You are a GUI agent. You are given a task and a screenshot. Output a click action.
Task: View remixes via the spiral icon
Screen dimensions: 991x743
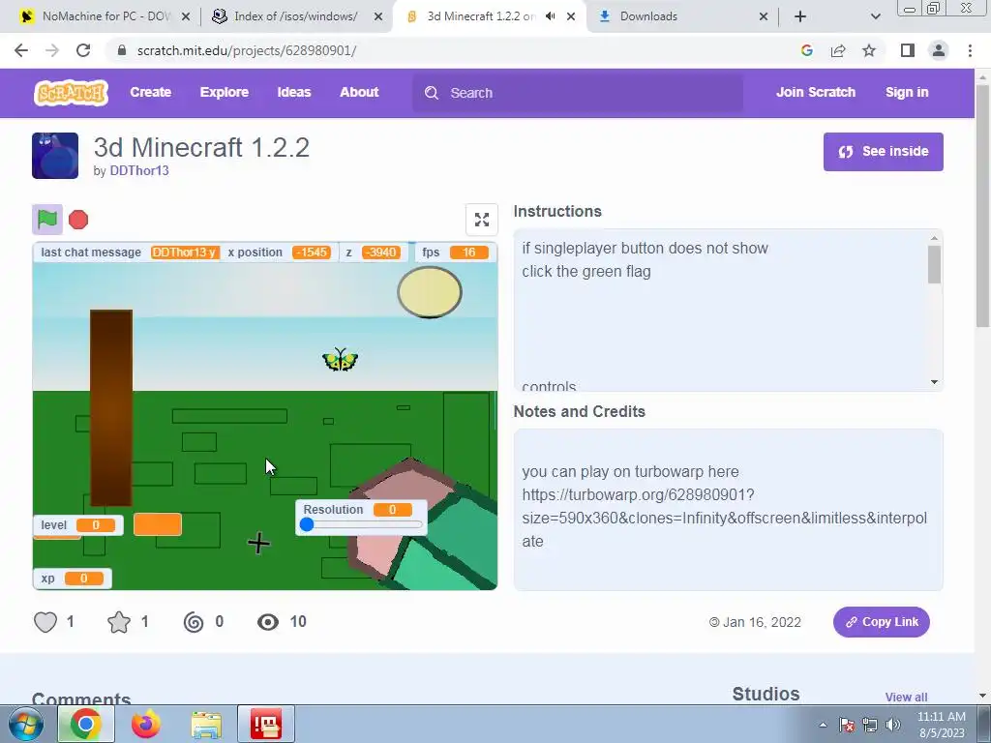194,622
